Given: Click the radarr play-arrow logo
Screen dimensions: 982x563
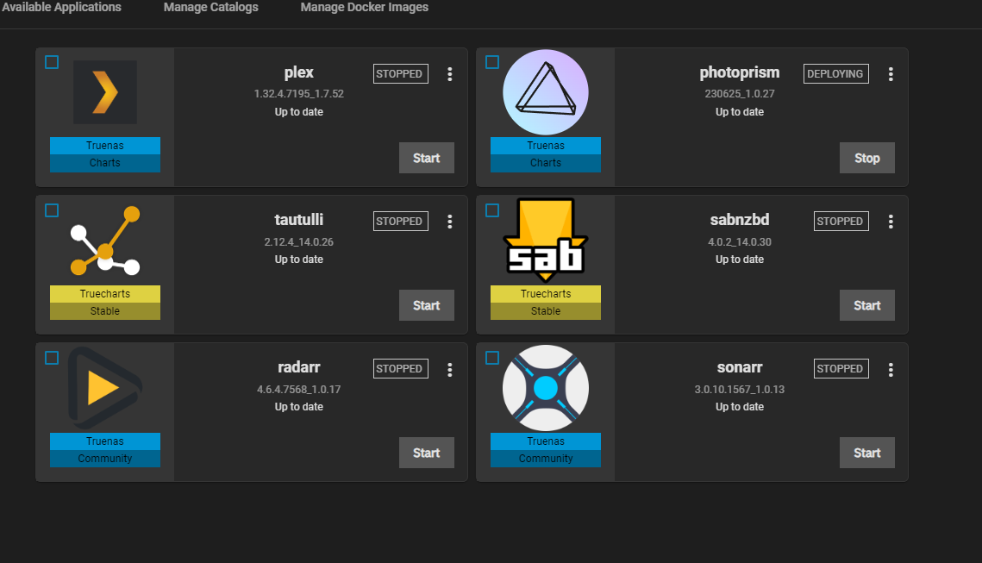Looking at the screenshot, I should pos(105,388).
